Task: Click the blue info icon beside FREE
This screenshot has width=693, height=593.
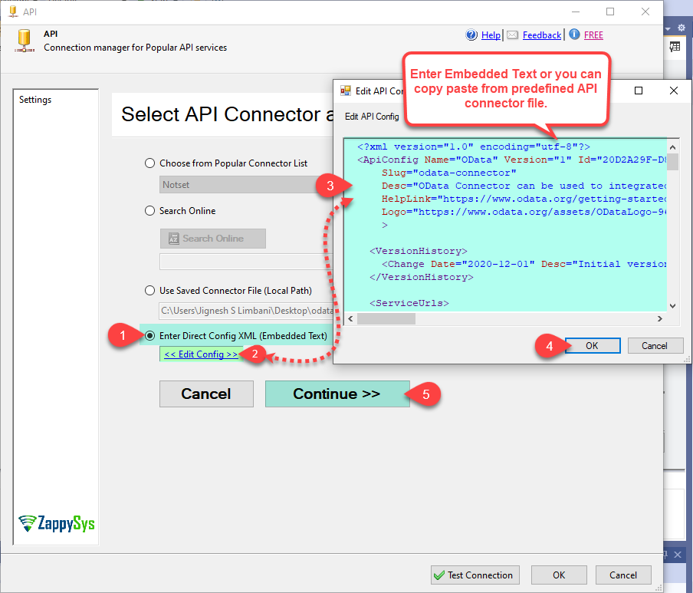Action: tap(574, 34)
